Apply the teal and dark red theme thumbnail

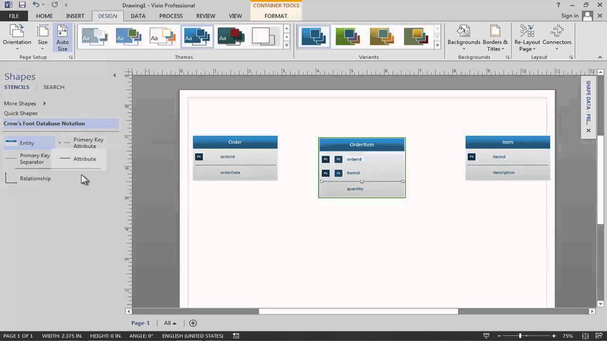pos(231,36)
